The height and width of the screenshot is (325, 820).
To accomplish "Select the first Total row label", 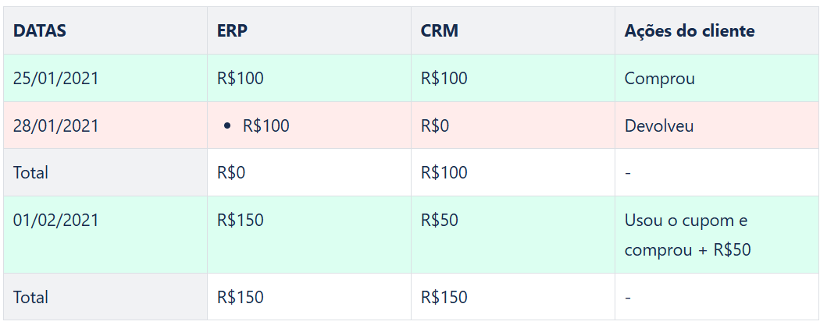I will pyautogui.click(x=105, y=173).
